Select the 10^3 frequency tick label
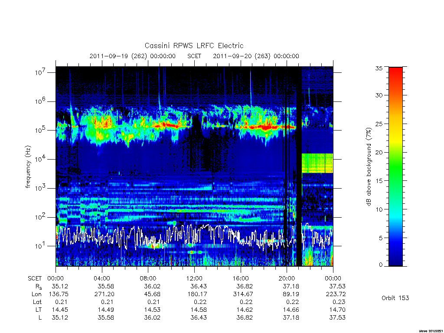The image size is (444, 333). [x=41, y=188]
